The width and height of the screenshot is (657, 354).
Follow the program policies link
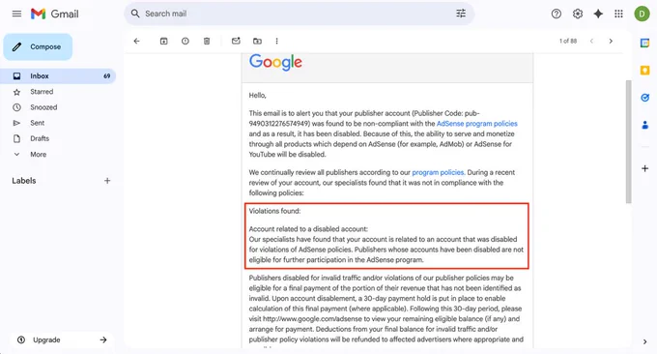click(x=438, y=172)
